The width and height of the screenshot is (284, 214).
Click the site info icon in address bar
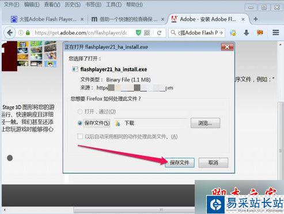pyautogui.click(x=21, y=33)
